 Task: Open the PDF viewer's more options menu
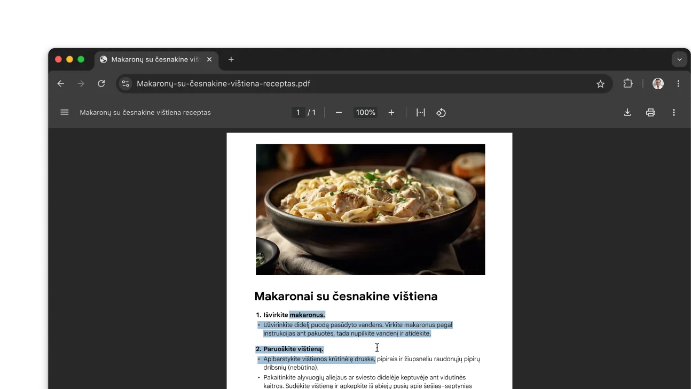pyautogui.click(x=674, y=112)
